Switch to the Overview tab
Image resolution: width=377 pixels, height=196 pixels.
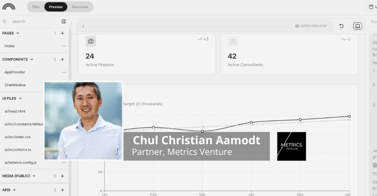coord(80,7)
